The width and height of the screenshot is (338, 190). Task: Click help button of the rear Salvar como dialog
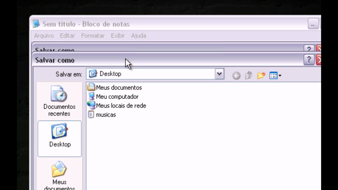pyautogui.click(x=309, y=49)
